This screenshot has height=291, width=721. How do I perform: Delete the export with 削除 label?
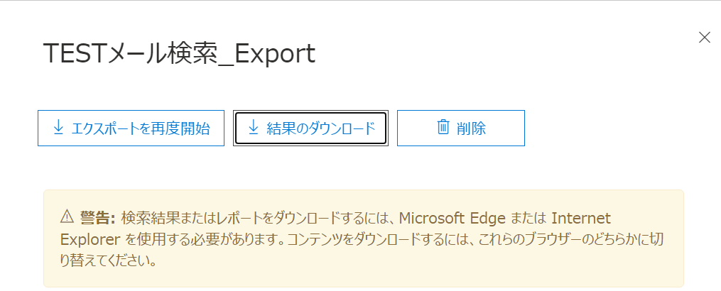[x=471, y=128]
